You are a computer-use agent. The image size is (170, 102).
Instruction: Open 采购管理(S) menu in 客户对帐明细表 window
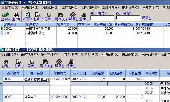[x=29, y=54]
